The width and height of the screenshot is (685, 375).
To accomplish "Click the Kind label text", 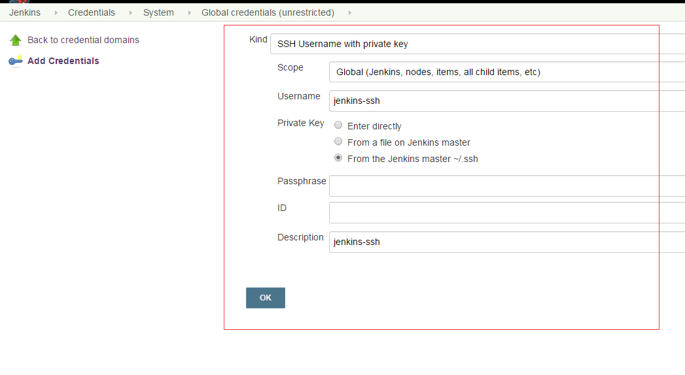I will (x=258, y=39).
